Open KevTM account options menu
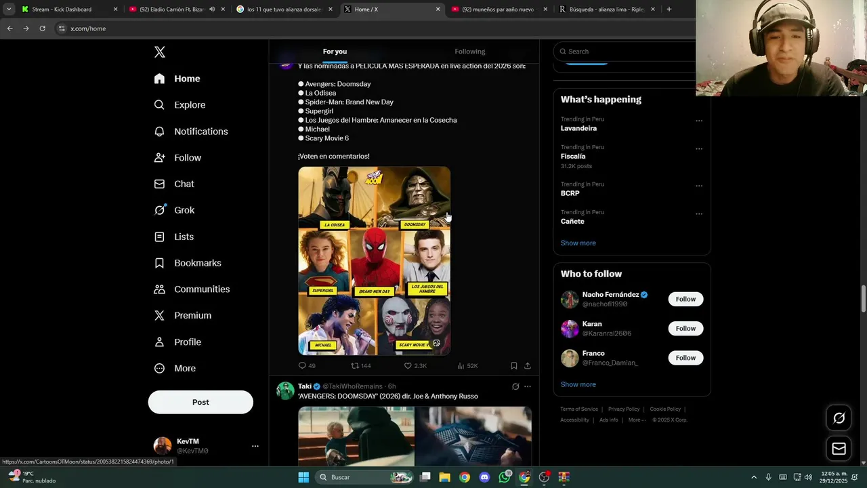Viewport: 867px width, 488px height. point(255,446)
